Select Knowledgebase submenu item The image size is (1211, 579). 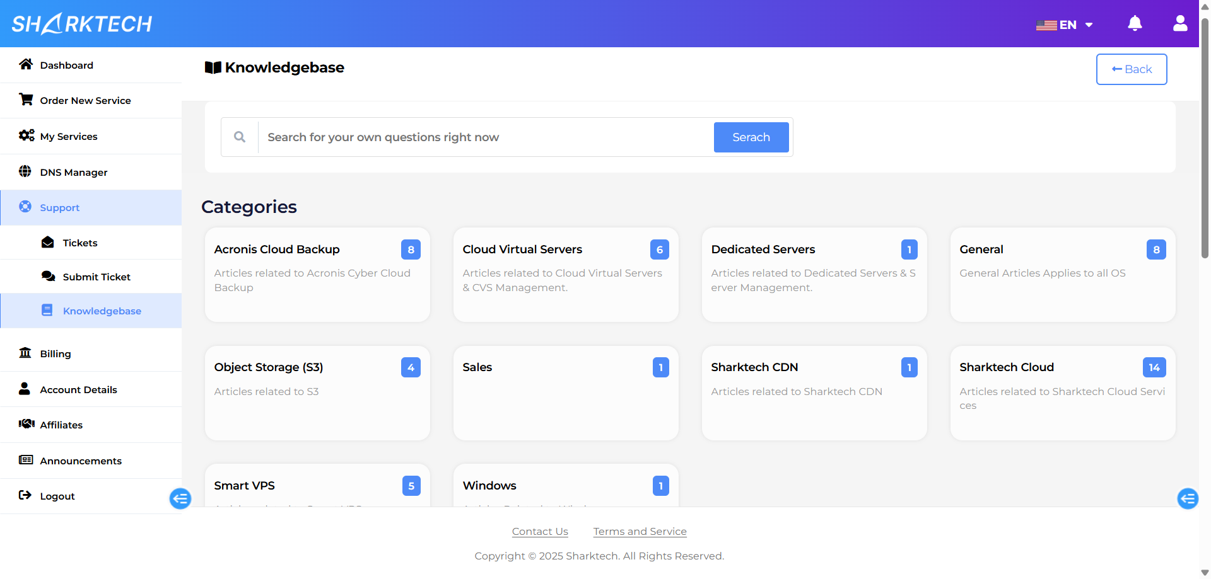point(91,311)
